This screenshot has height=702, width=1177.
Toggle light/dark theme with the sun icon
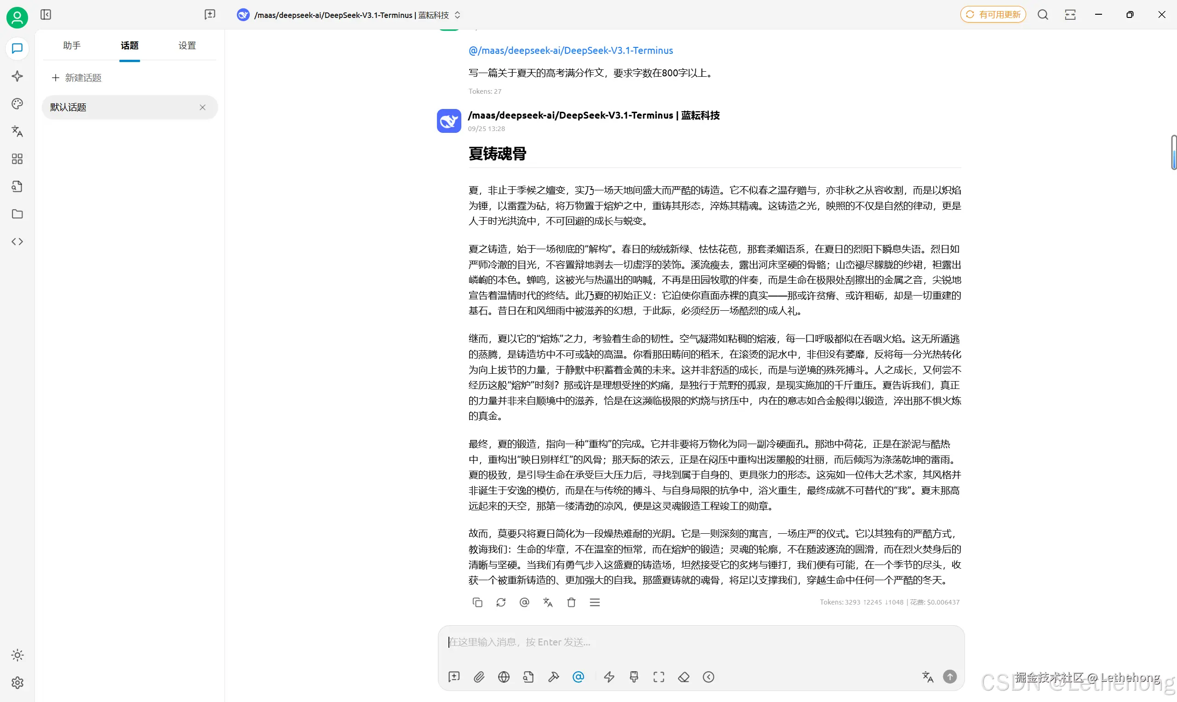(x=17, y=655)
